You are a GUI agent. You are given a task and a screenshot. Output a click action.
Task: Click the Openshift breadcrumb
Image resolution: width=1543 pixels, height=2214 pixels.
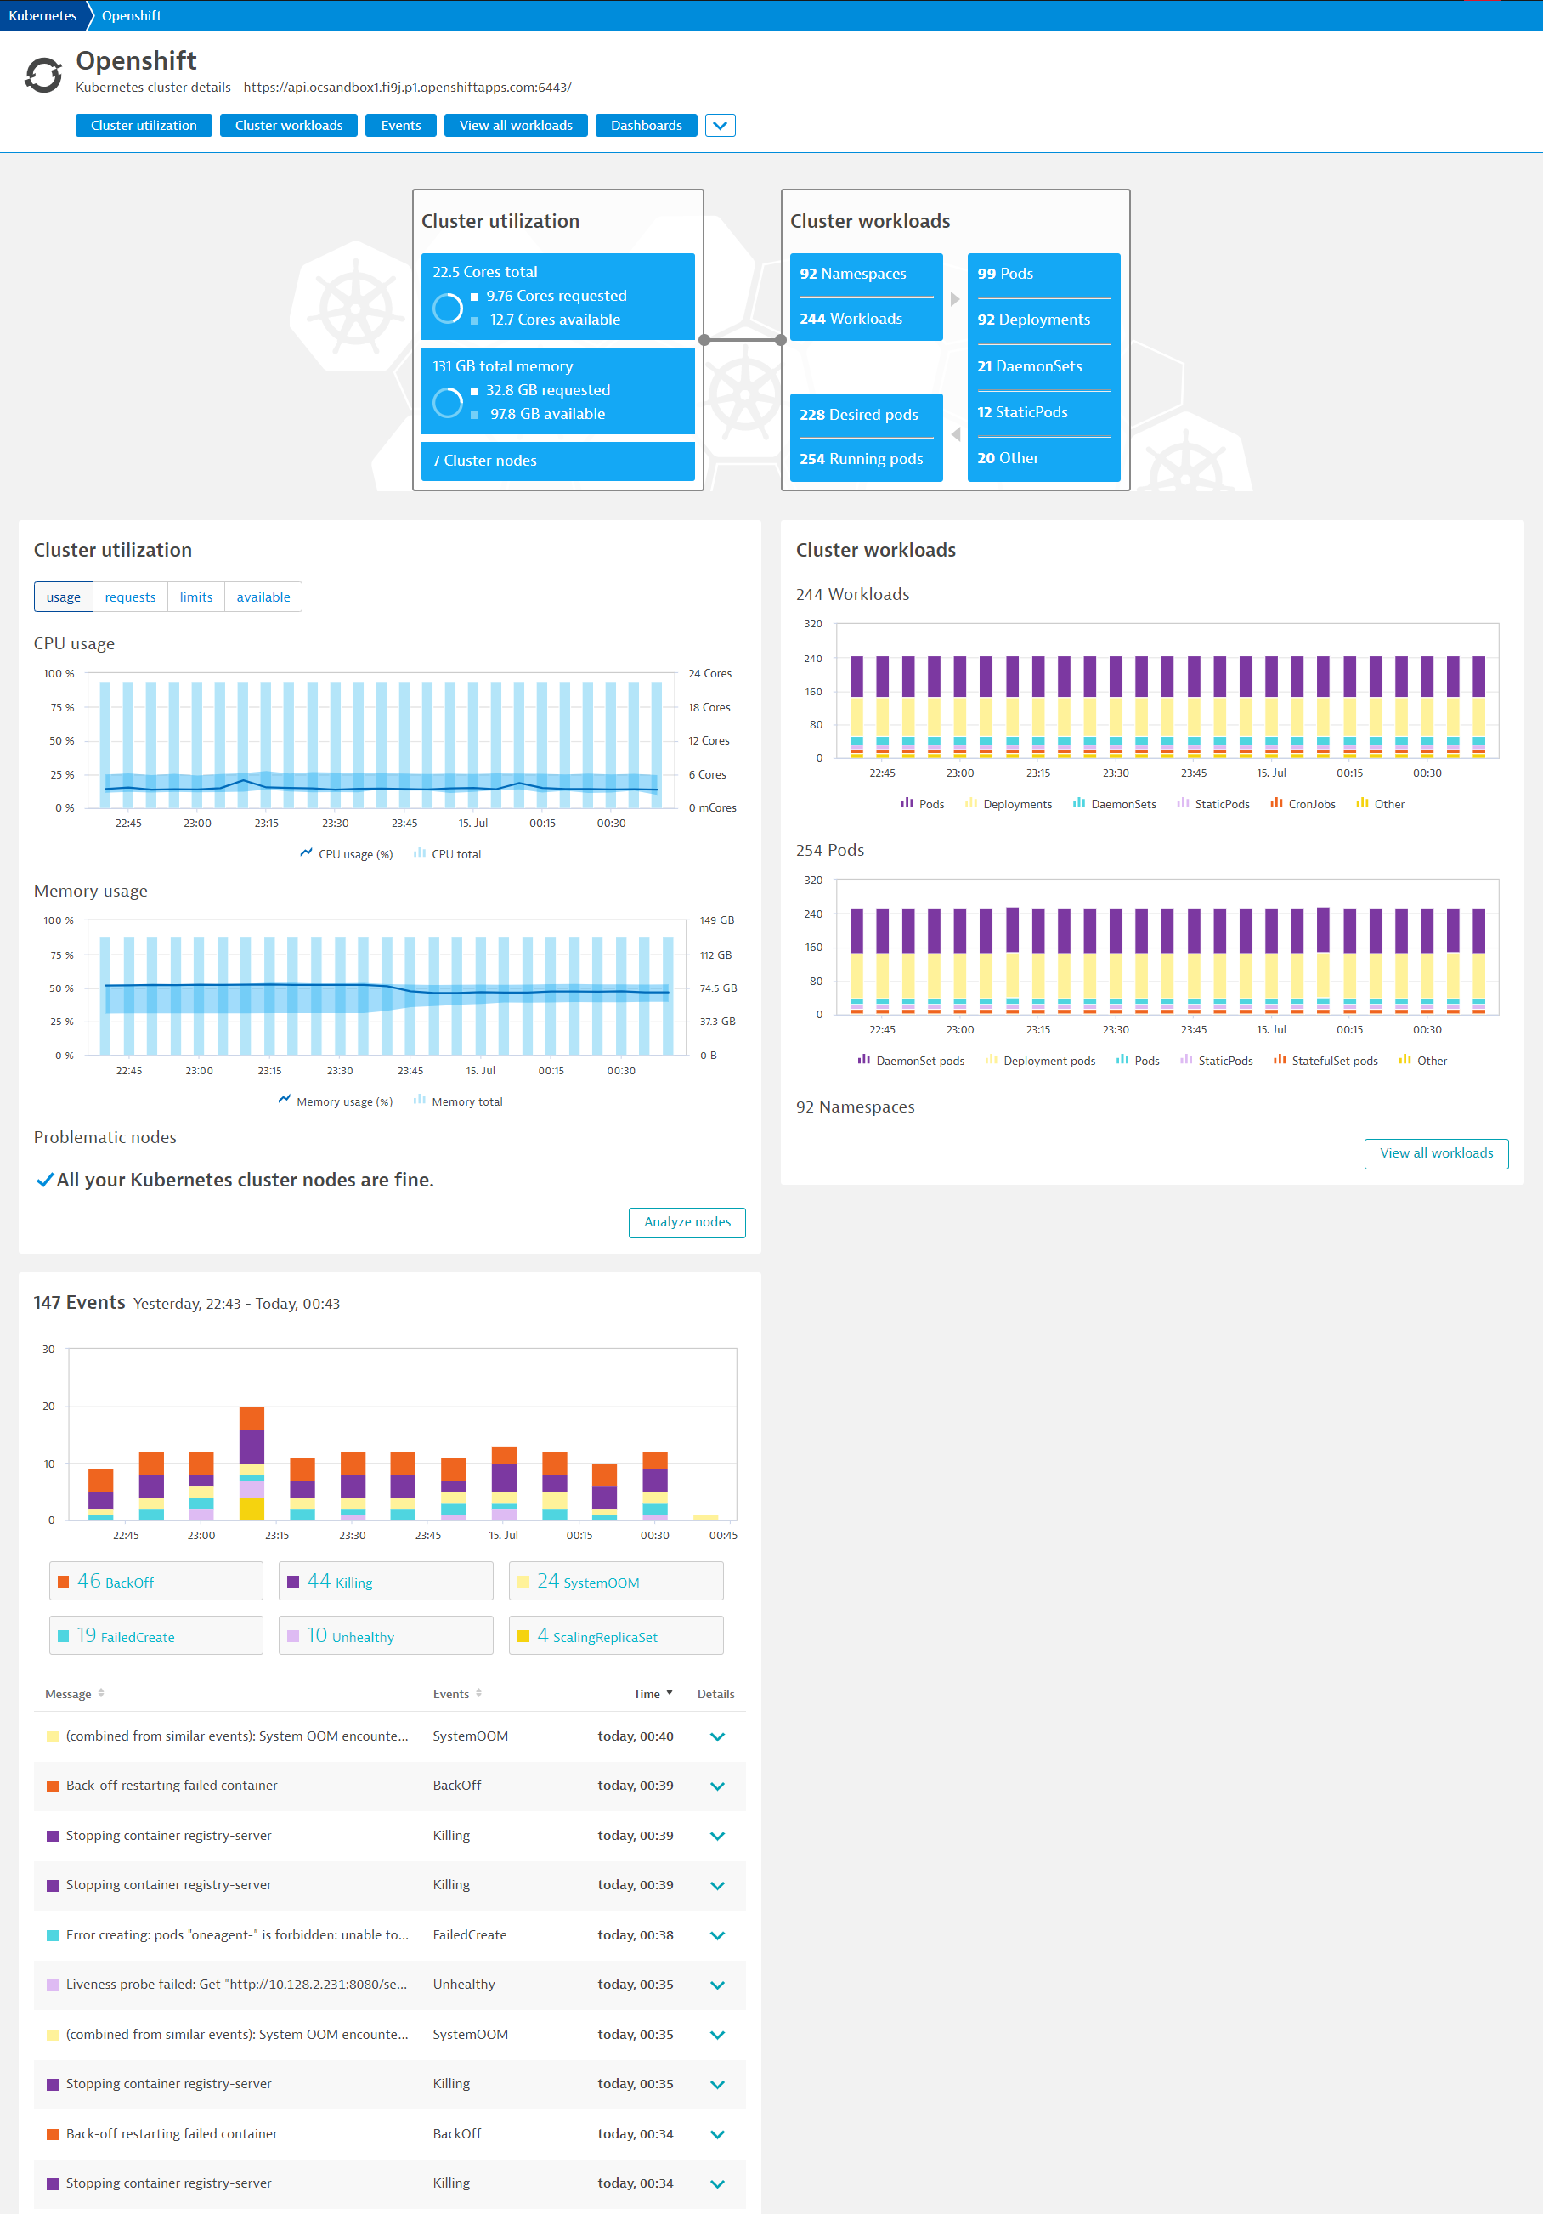click(131, 15)
